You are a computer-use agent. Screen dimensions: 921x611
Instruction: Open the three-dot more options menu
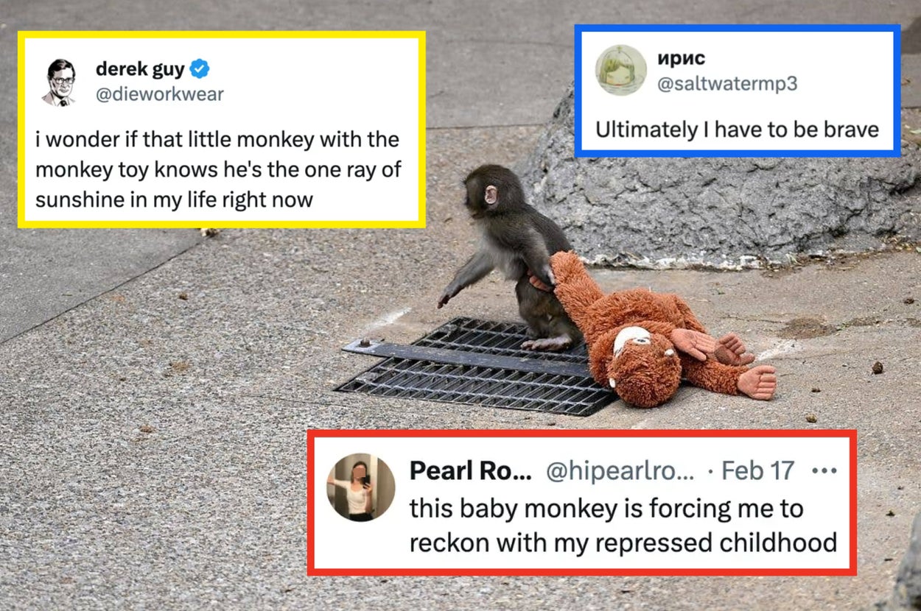824,471
